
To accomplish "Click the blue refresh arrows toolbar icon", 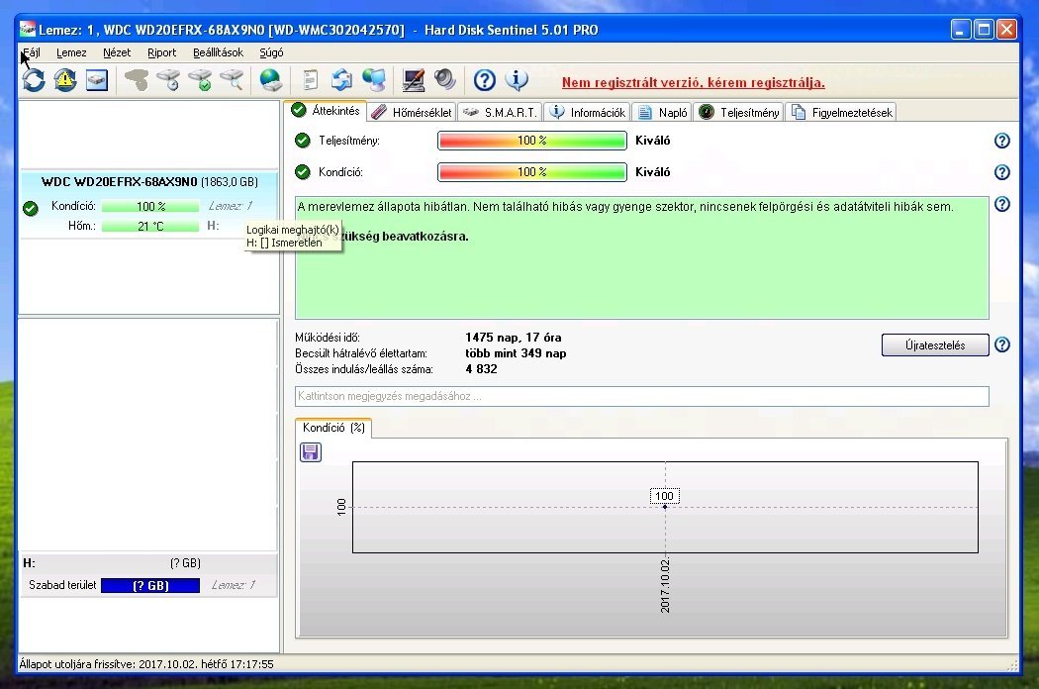I will pos(34,80).
